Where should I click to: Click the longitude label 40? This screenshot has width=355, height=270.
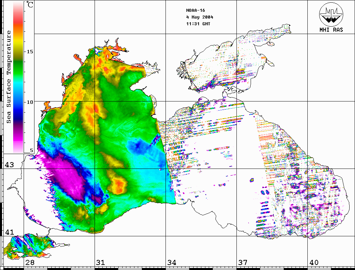click(x=314, y=262)
